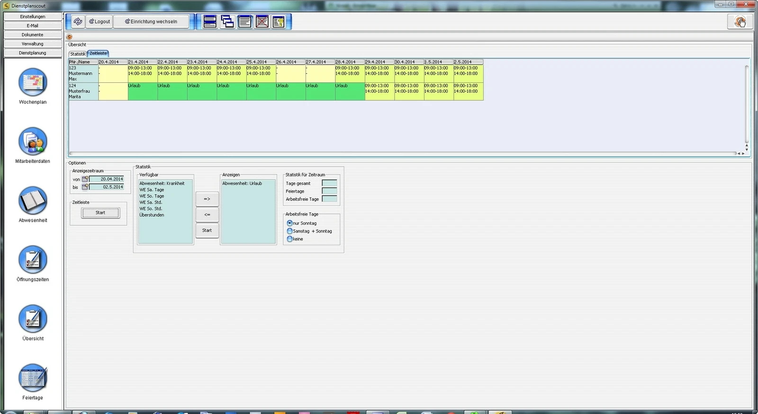Select 'WE So. Tage' in Verfügbar list
Viewport: 758px width, 414px height.
coord(152,196)
